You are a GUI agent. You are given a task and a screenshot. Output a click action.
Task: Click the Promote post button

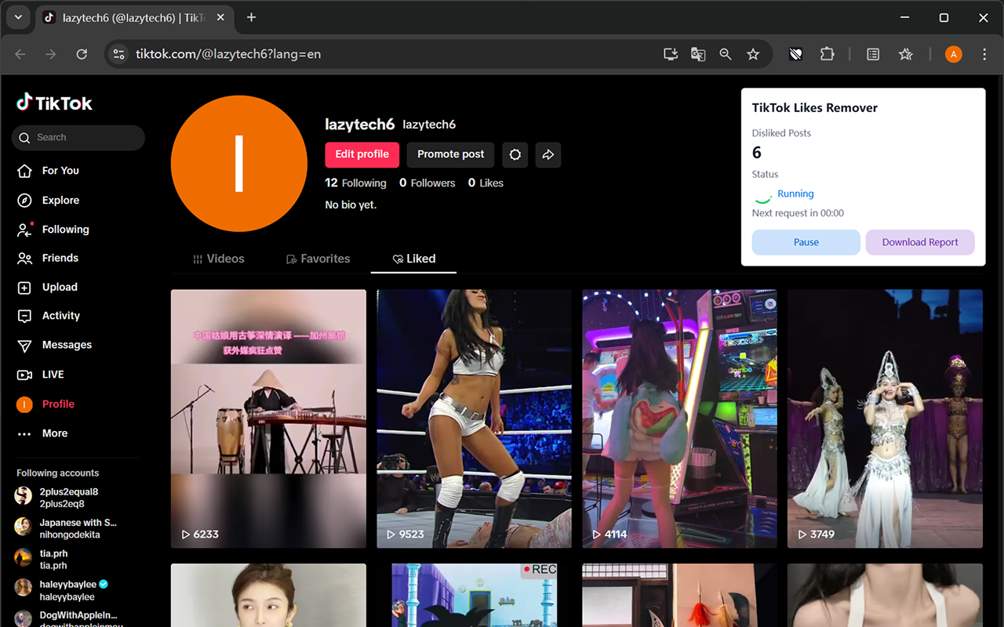point(450,154)
